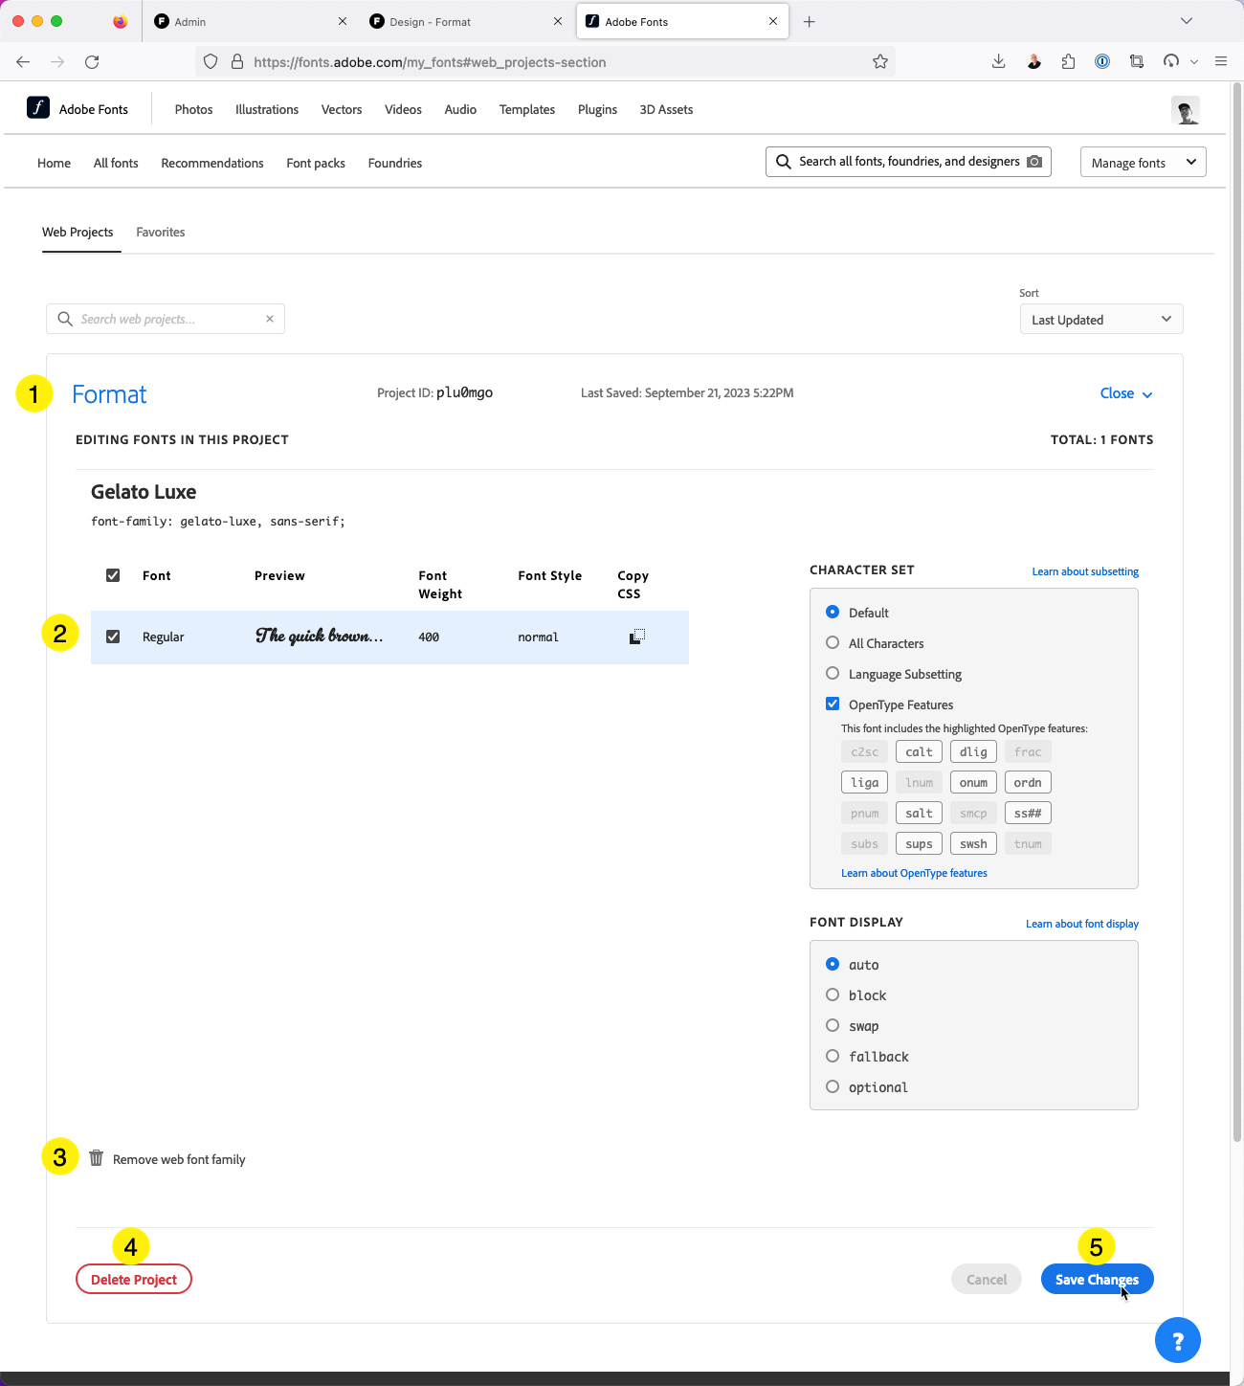Screen dimensions: 1244x1386
Task: Click the liga OpenType feature tag
Action: pyautogui.click(x=864, y=782)
